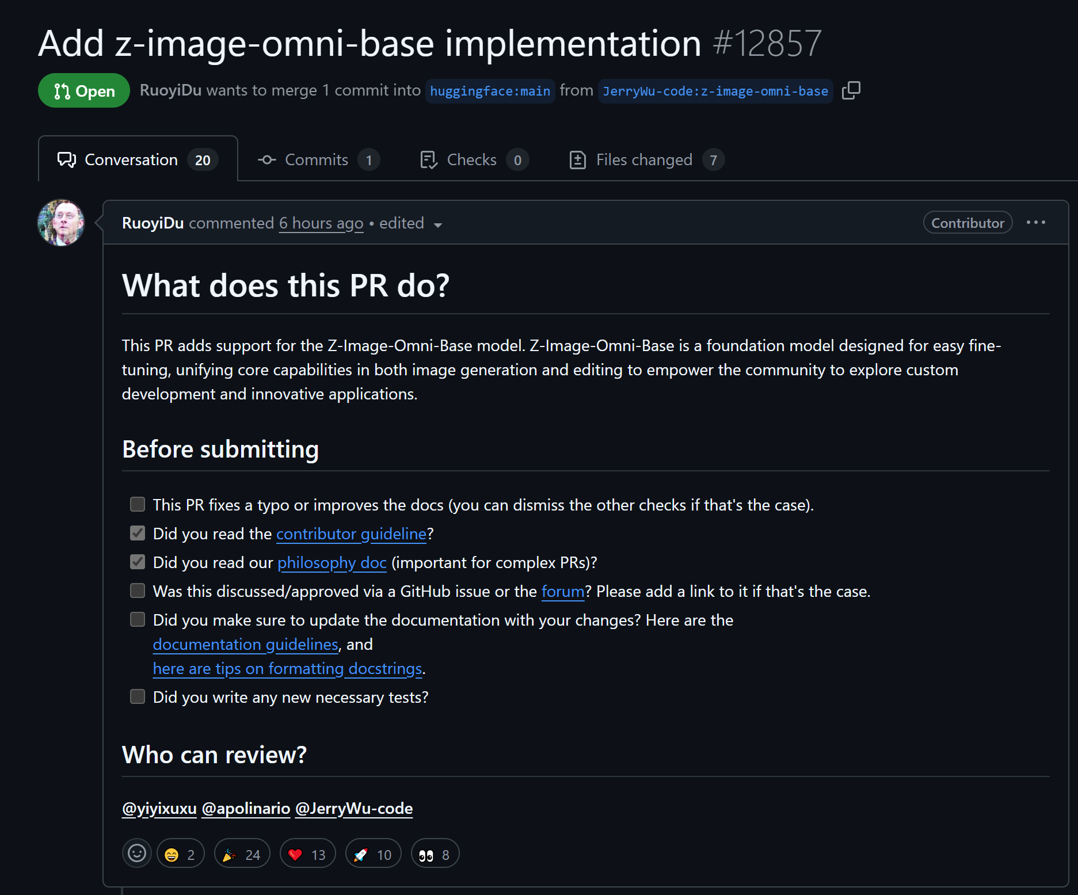This screenshot has width=1078, height=895.
Task: Check the update documentation checkbox
Action: 138,620
